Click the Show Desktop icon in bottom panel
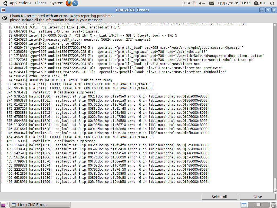This screenshot has width=277, height=208. (3, 205)
